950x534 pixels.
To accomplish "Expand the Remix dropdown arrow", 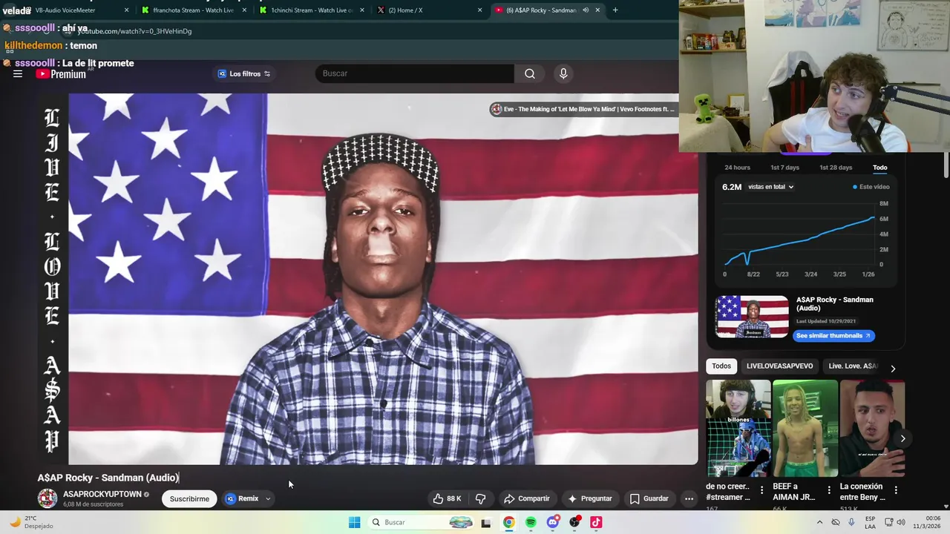I will click(268, 498).
